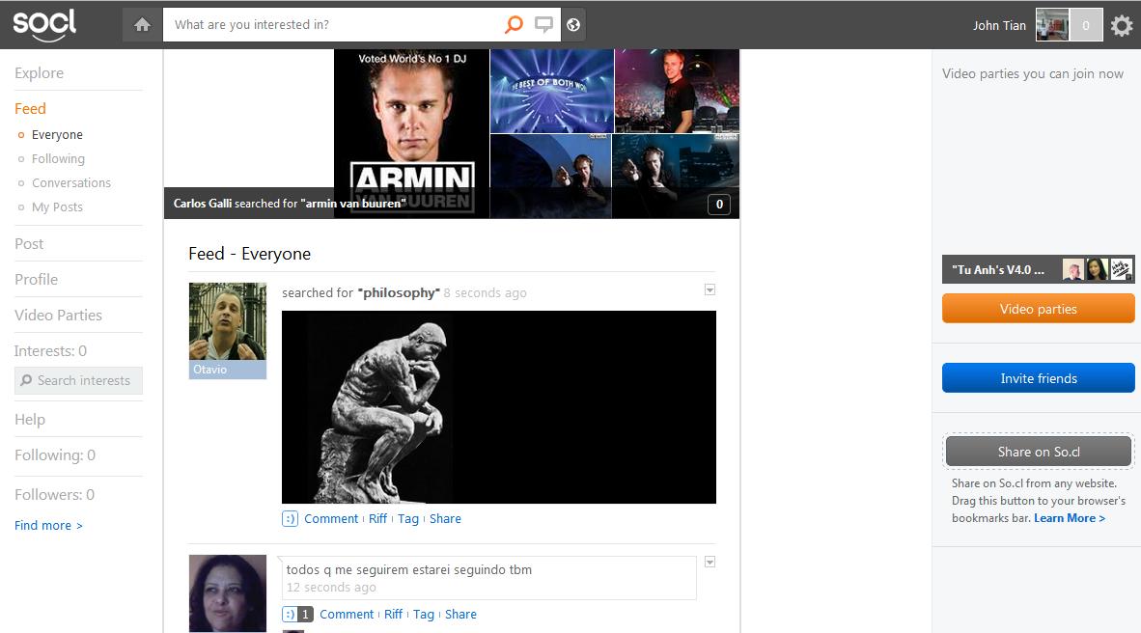This screenshot has width=1141, height=633.
Task: Click the smiley icon under philosophy post
Action: pyautogui.click(x=290, y=519)
